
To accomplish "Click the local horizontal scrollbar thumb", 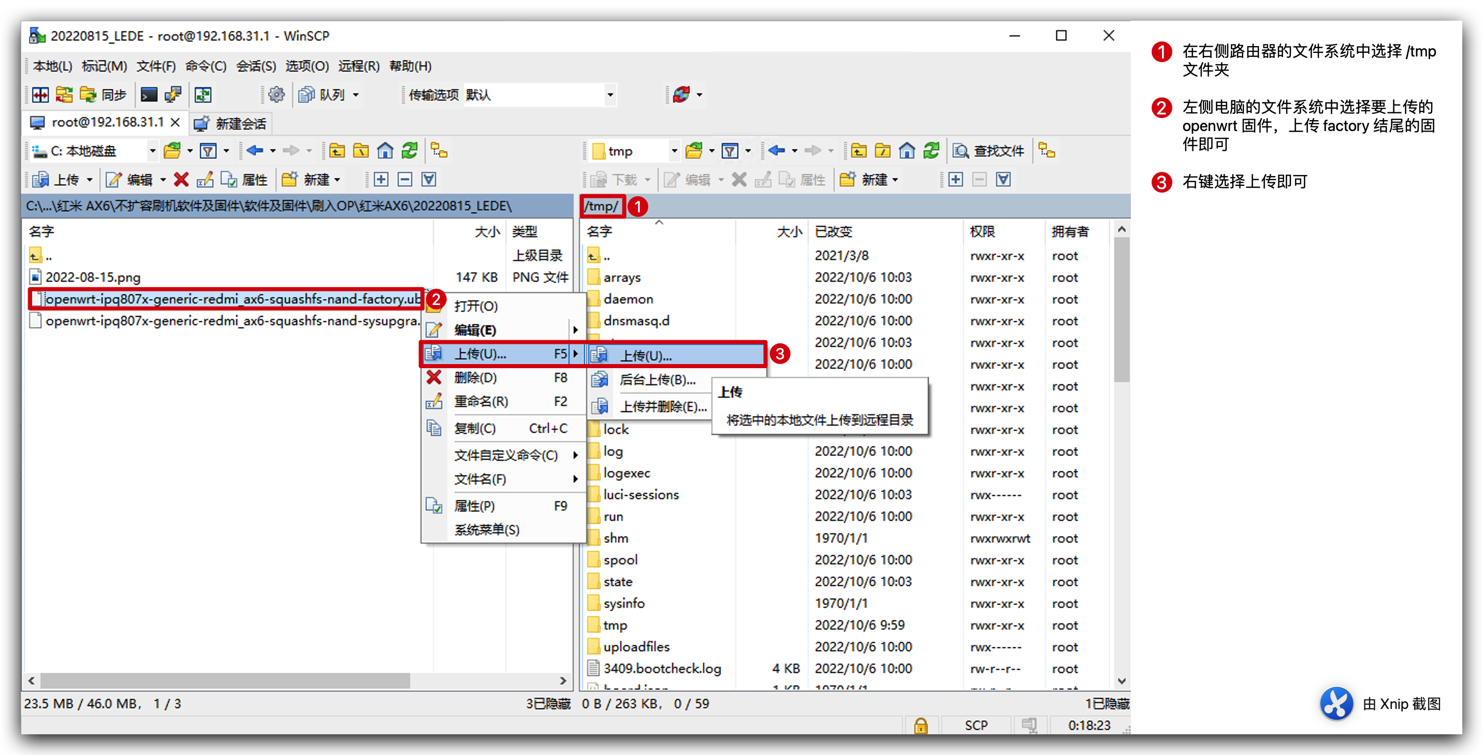I will tap(225, 681).
